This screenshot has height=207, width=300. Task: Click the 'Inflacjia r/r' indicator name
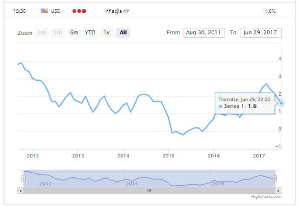click(x=117, y=11)
